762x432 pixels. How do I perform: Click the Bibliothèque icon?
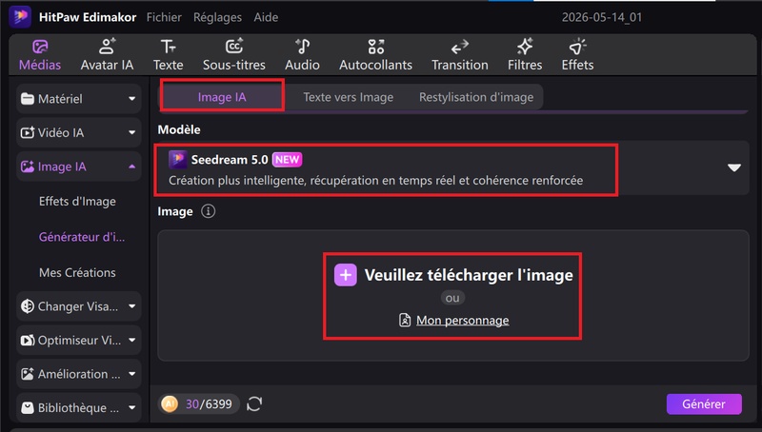[x=28, y=407]
